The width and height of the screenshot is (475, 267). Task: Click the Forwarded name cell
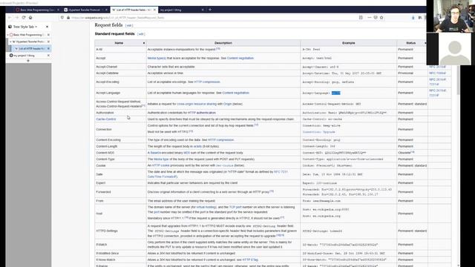pyautogui.click(x=120, y=192)
